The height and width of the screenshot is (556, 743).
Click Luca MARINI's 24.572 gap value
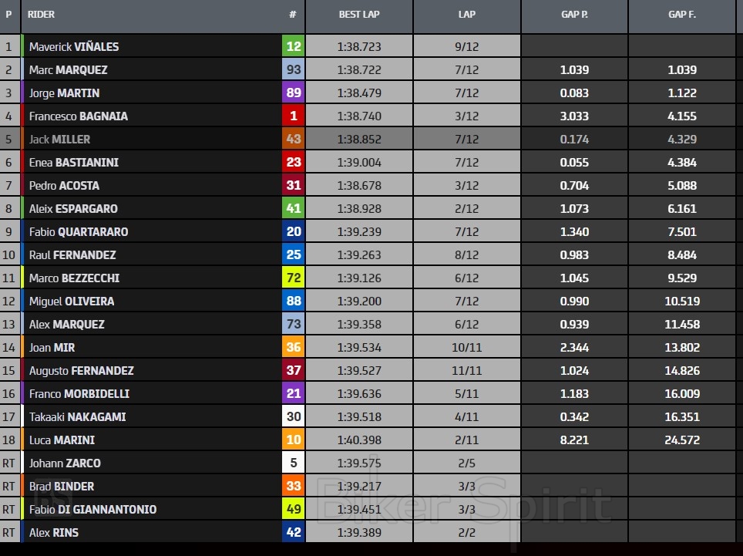[x=682, y=440]
